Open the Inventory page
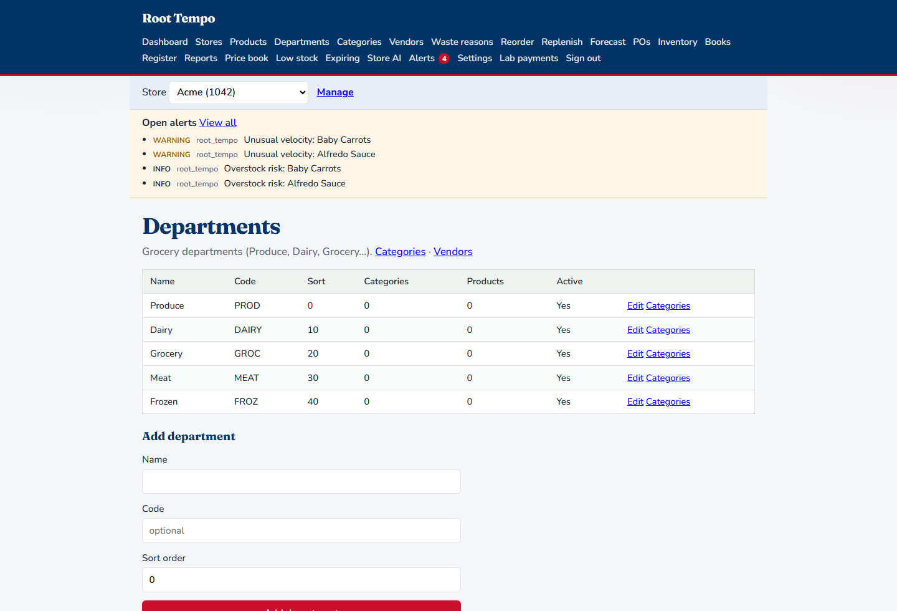The width and height of the screenshot is (897, 611). coord(677,42)
